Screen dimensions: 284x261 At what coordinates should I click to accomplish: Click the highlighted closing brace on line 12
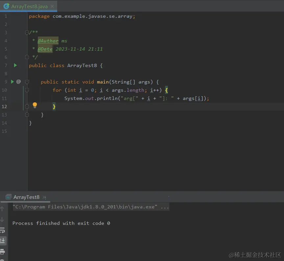click(x=54, y=107)
